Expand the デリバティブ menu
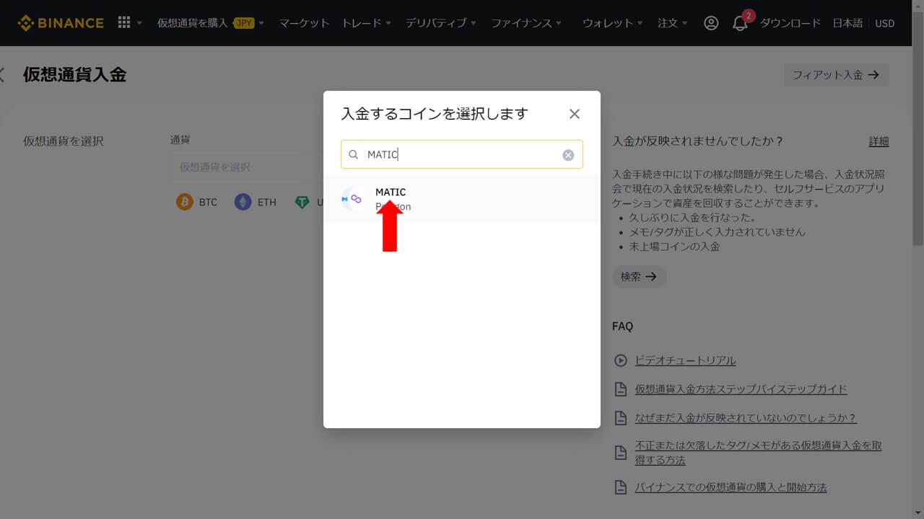Viewport: 924px width, 519px height. click(x=441, y=23)
